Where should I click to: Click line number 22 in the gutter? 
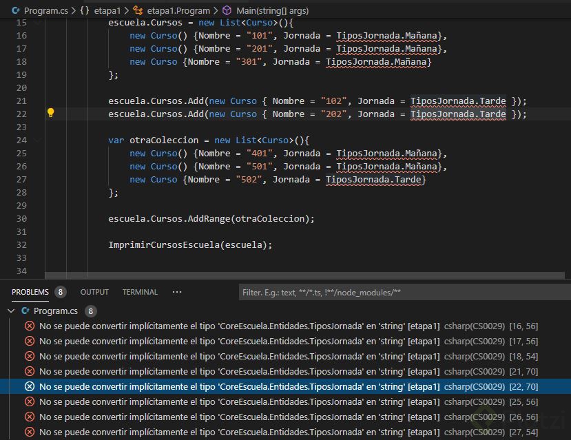(21, 114)
